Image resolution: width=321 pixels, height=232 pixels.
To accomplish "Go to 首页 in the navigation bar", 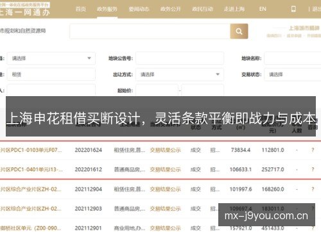I will click(81, 9).
